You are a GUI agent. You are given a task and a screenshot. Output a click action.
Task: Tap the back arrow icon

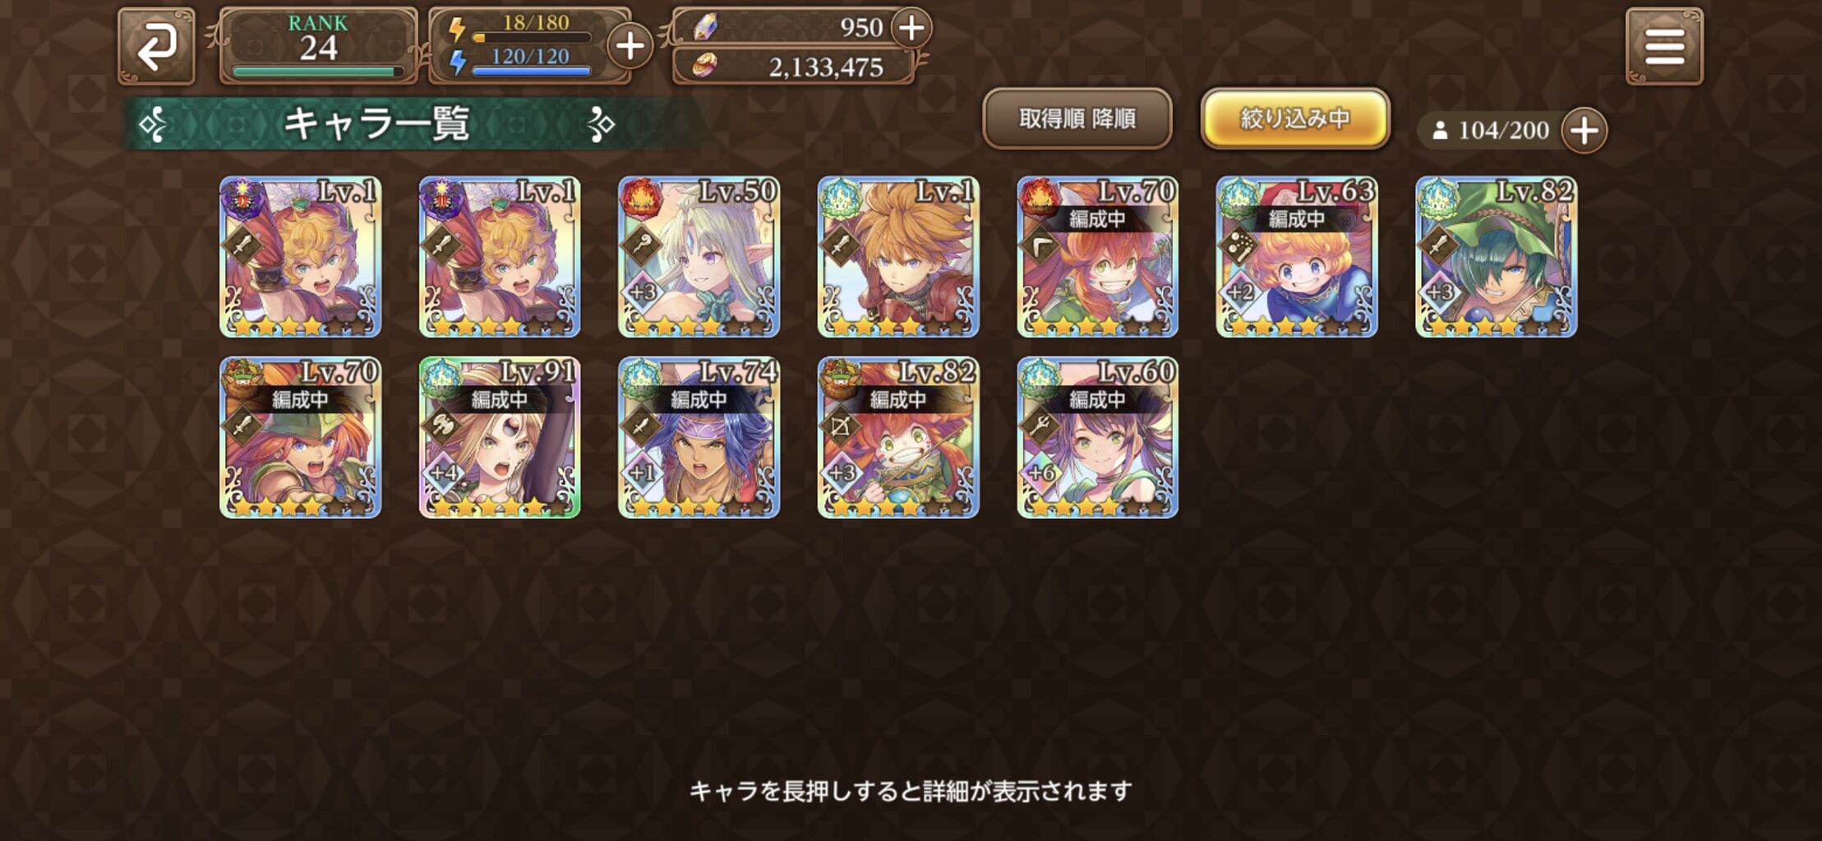pos(156,47)
